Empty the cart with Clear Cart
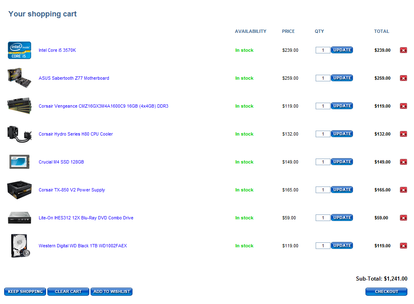The height and width of the screenshot is (304, 414). (x=68, y=292)
